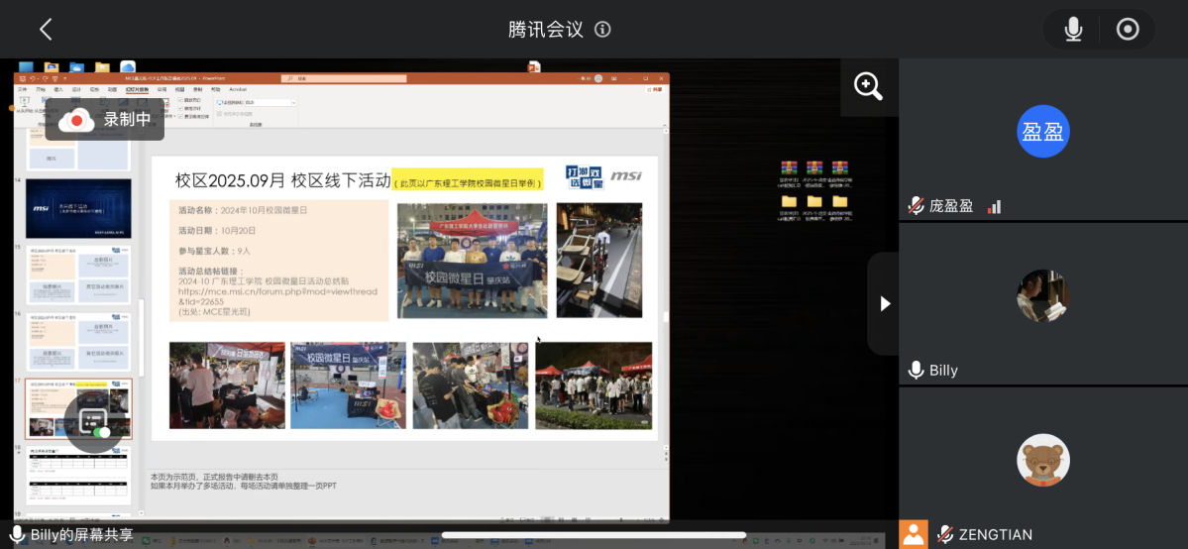Image resolution: width=1188 pixels, height=549 pixels.
Task: Expand the monitor dropdown in the ribbon
Action: point(293,102)
